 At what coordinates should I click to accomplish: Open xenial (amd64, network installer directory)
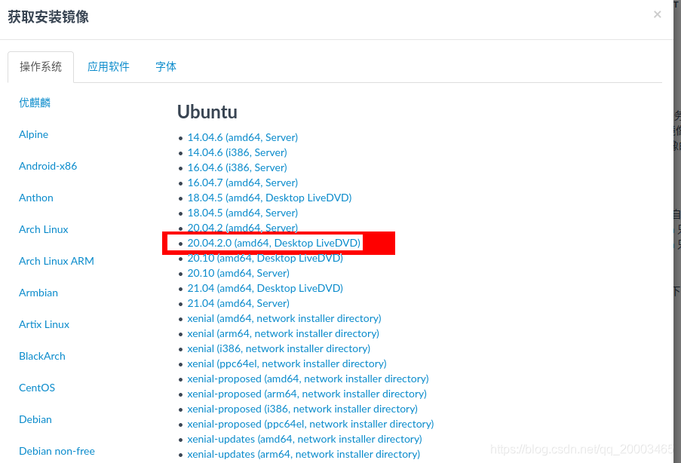point(284,319)
